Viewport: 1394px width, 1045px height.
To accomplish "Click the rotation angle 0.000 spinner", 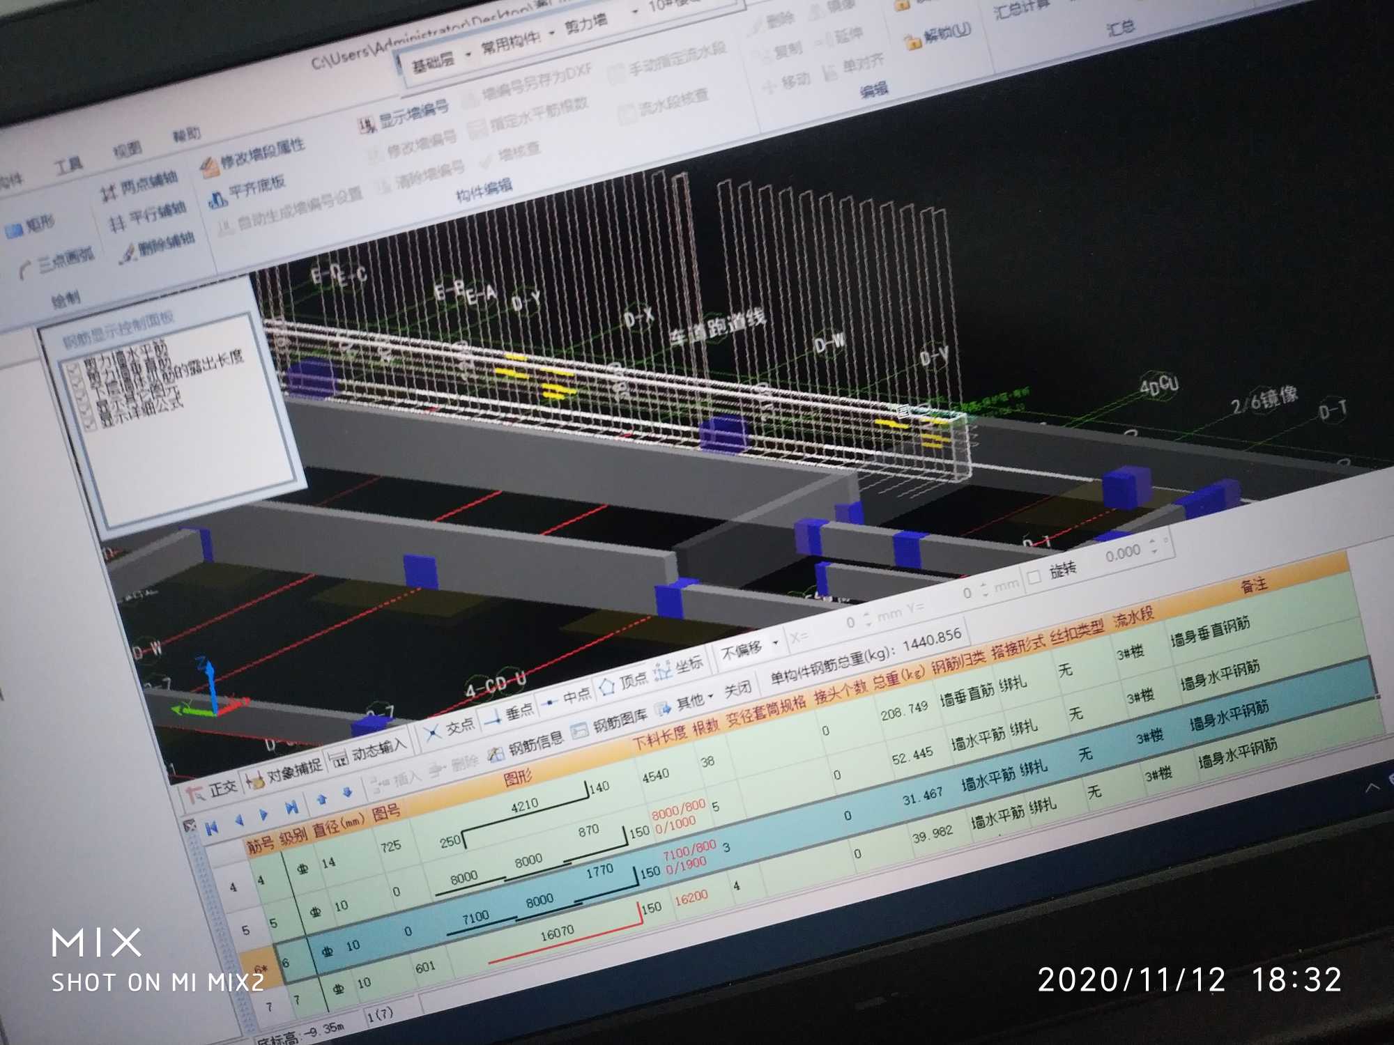I will pos(1154,546).
